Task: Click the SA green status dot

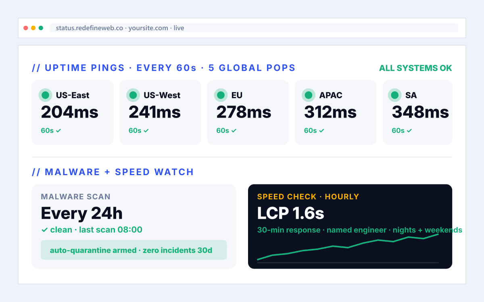Action: tap(395, 95)
